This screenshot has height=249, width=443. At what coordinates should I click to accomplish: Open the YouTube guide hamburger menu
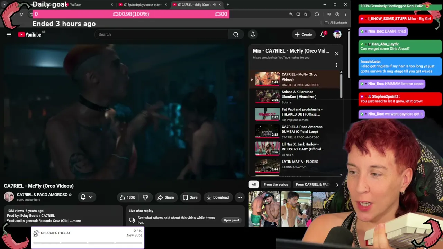[x=9, y=34]
